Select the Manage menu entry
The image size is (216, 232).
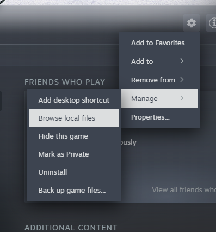tap(159, 98)
